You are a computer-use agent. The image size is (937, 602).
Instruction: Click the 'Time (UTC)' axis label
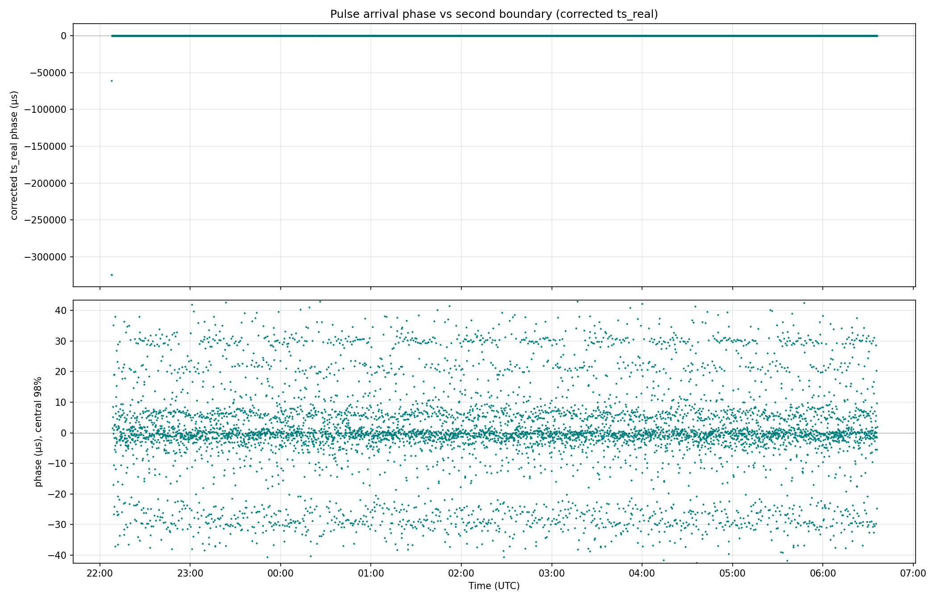(x=494, y=586)
